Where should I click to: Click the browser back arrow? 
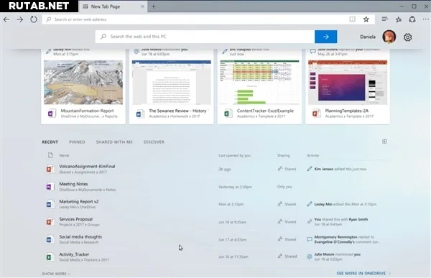[6, 19]
